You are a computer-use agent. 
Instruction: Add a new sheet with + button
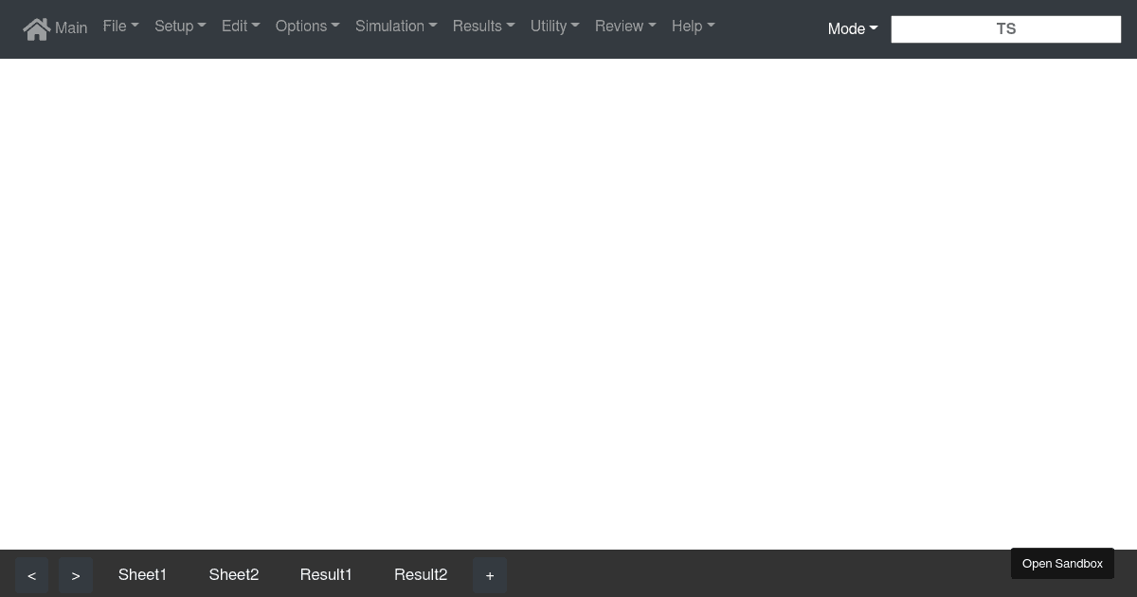point(490,575)
